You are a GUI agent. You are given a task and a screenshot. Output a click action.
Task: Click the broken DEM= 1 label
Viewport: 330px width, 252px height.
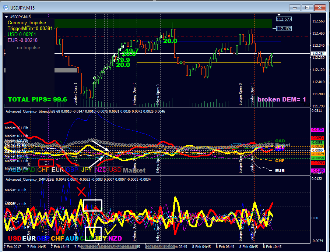coord(282,99)
